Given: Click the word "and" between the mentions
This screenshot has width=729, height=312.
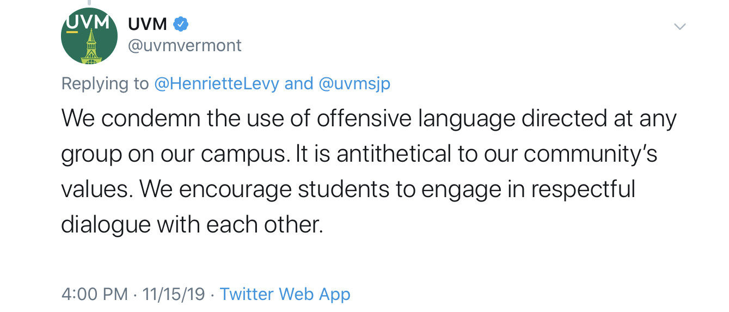Looking at the screenshot, I should (298, 83).
